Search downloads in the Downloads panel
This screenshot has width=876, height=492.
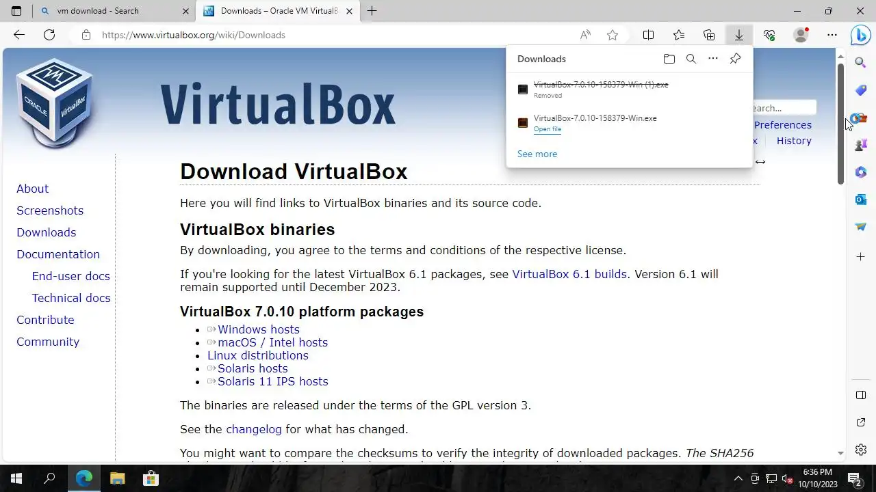click(691, 59)
